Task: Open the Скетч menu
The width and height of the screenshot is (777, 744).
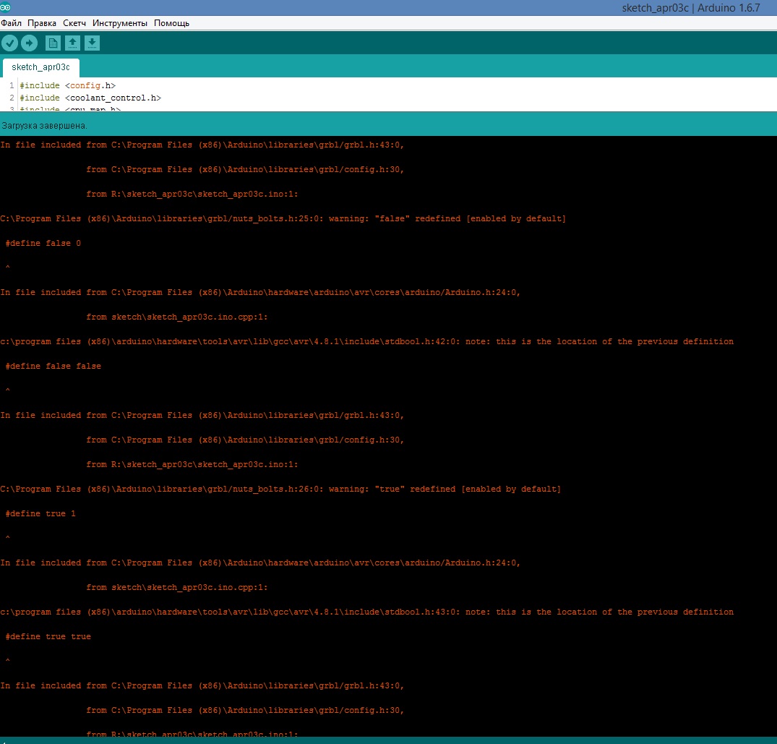Action: (74, 23)
